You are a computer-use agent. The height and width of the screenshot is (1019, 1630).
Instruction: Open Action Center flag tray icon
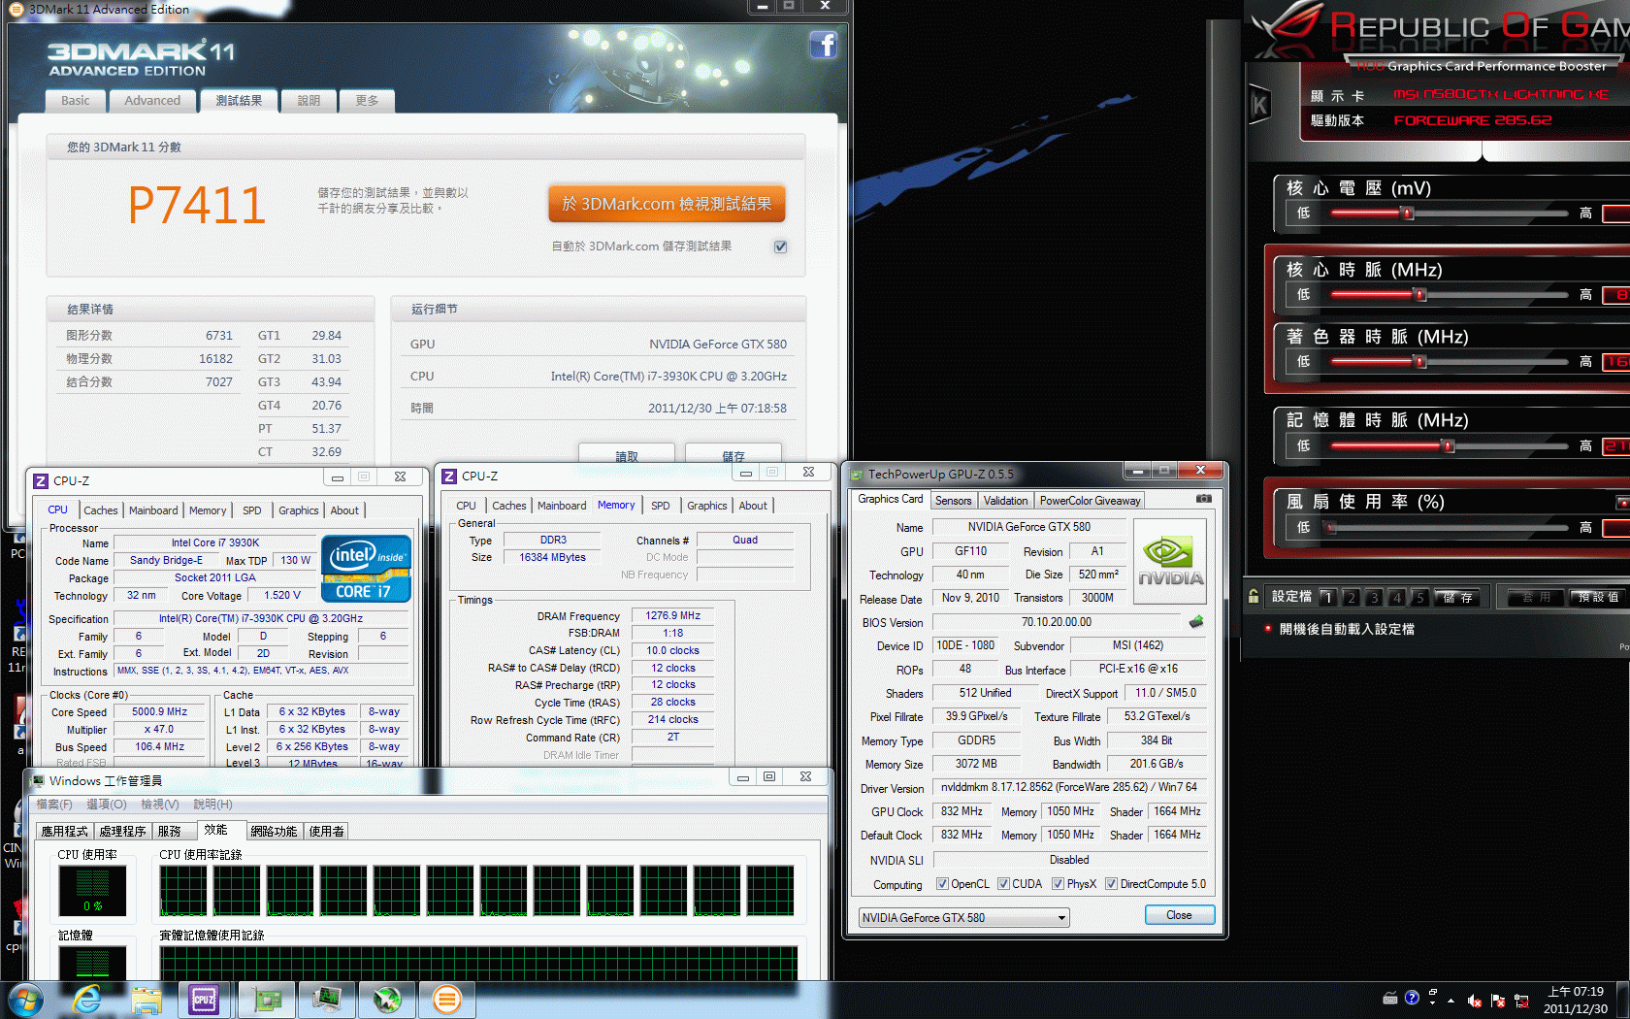click(x=1498, y=1001)
